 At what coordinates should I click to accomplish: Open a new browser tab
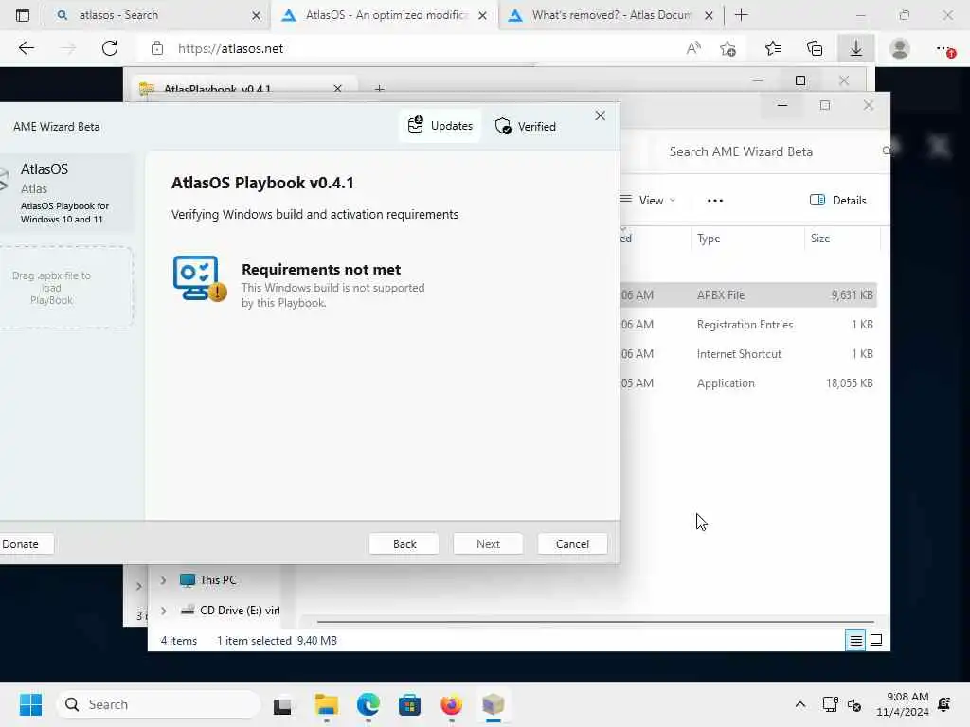[x=741, y=15]
